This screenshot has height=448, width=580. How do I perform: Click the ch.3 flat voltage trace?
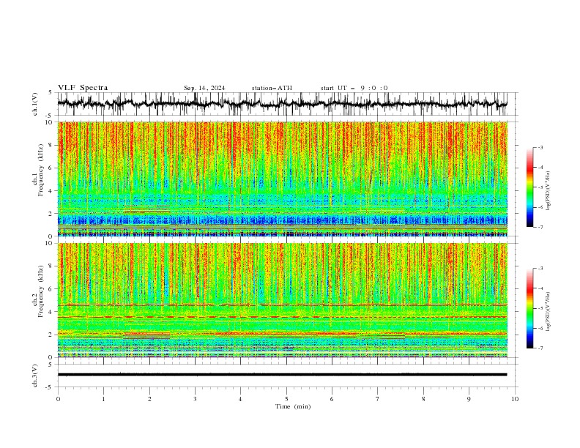point(282,375)
